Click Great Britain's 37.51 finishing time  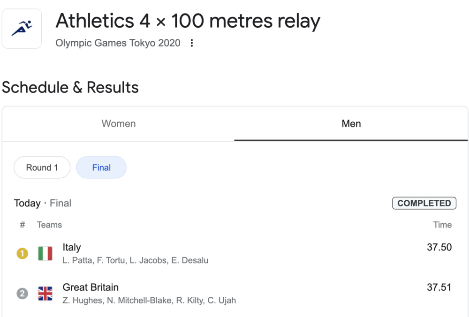coord(439,287)
